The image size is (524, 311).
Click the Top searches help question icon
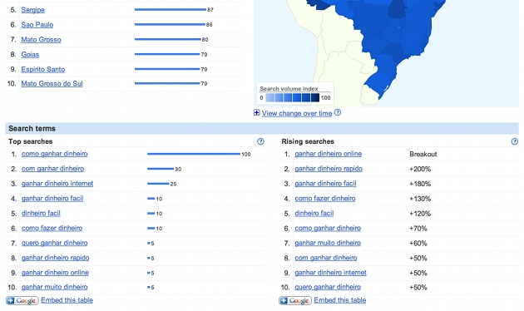click(260, 141)
